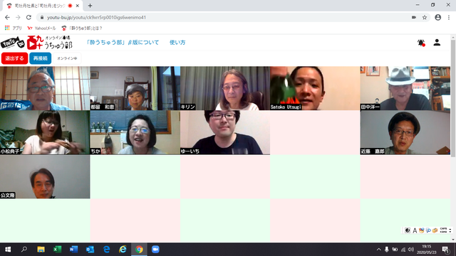Screen dimensions: 456x256
Task: Open File Explorer from the taskbar
Action: point(41,250)
